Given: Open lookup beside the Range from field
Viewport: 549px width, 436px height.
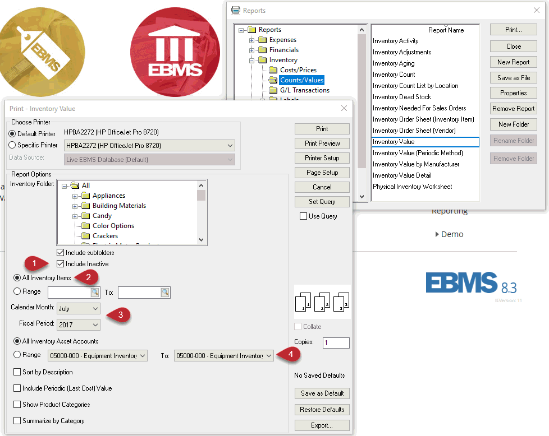Looking at the screenshot, I should [94, 293].
